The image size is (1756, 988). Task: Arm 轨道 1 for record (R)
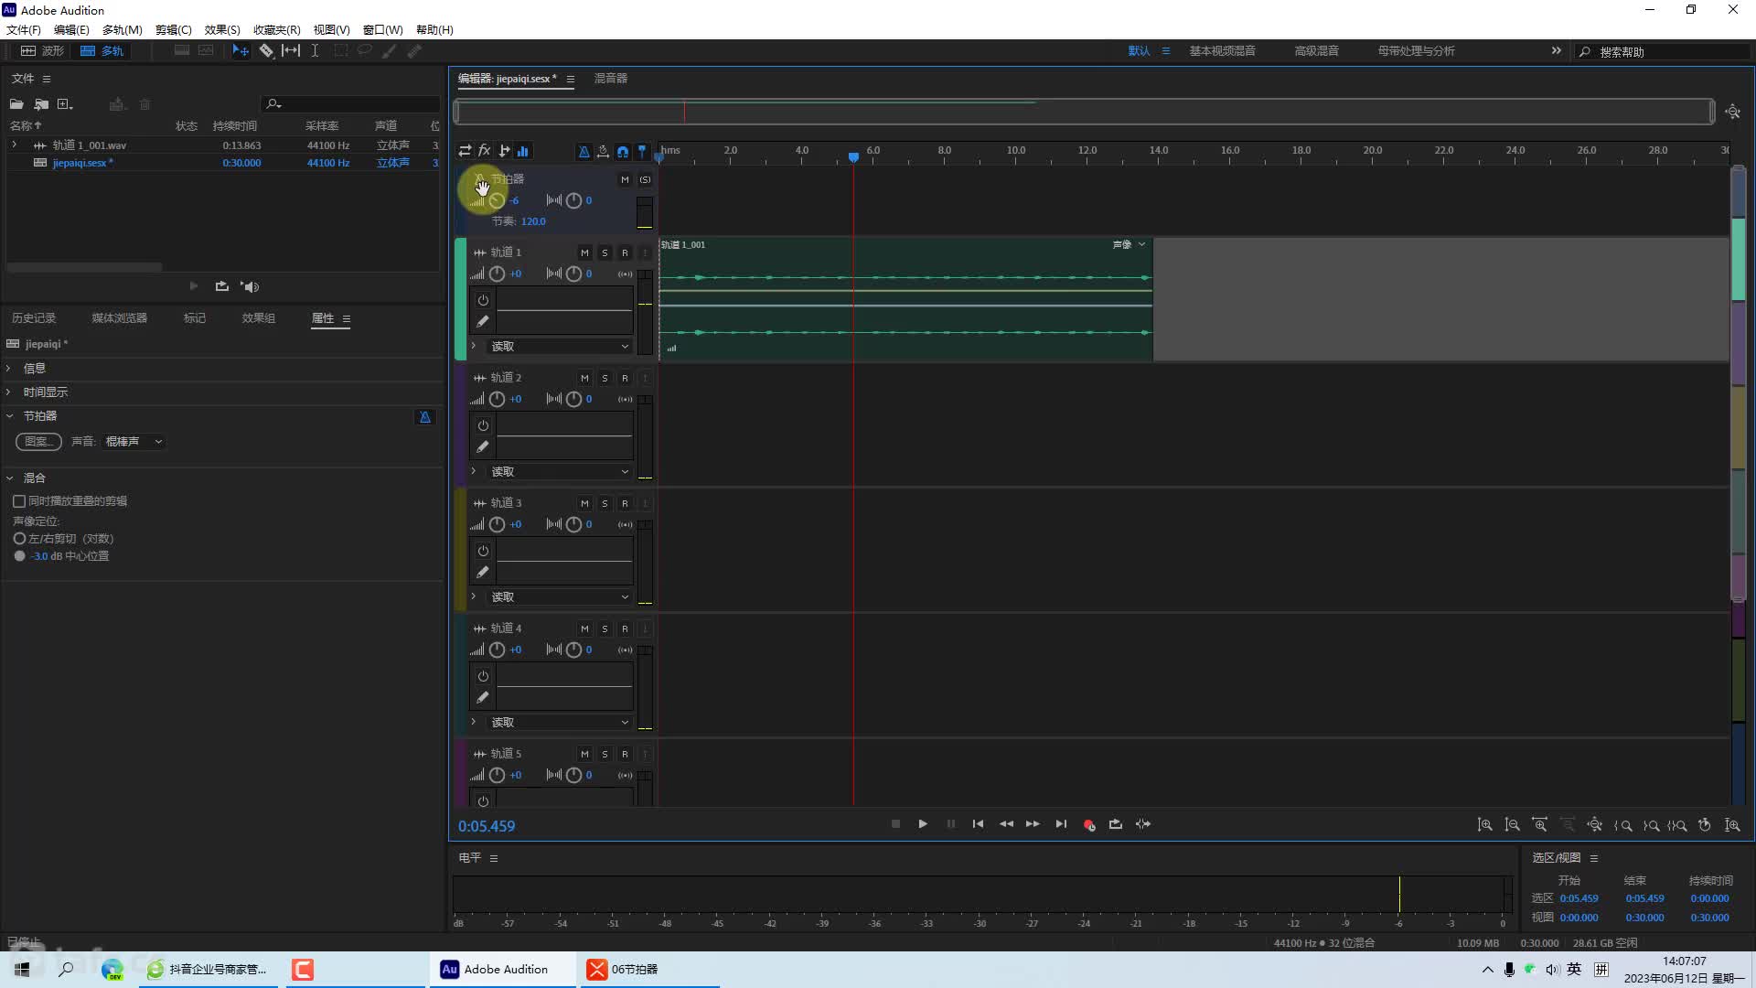625,252
